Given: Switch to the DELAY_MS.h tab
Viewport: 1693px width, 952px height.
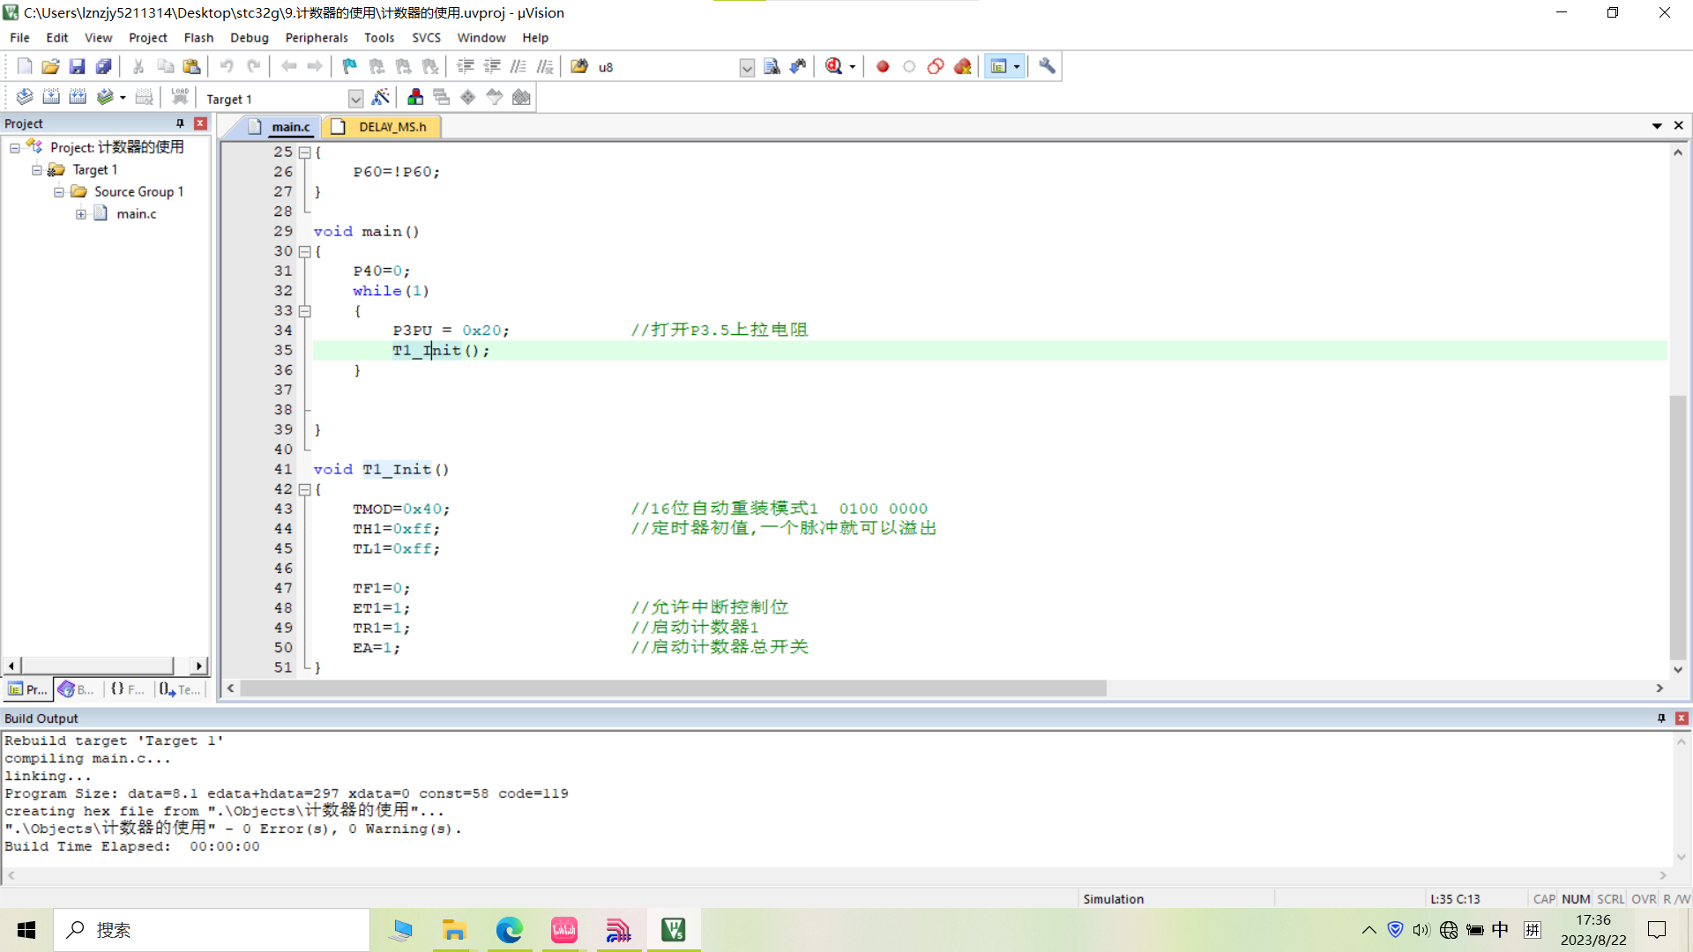Looking at the screenshot, I should click(383, 127).
